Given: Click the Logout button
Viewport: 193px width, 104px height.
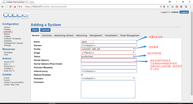Looking at the screenshot, I should click(x=184, y=12).
